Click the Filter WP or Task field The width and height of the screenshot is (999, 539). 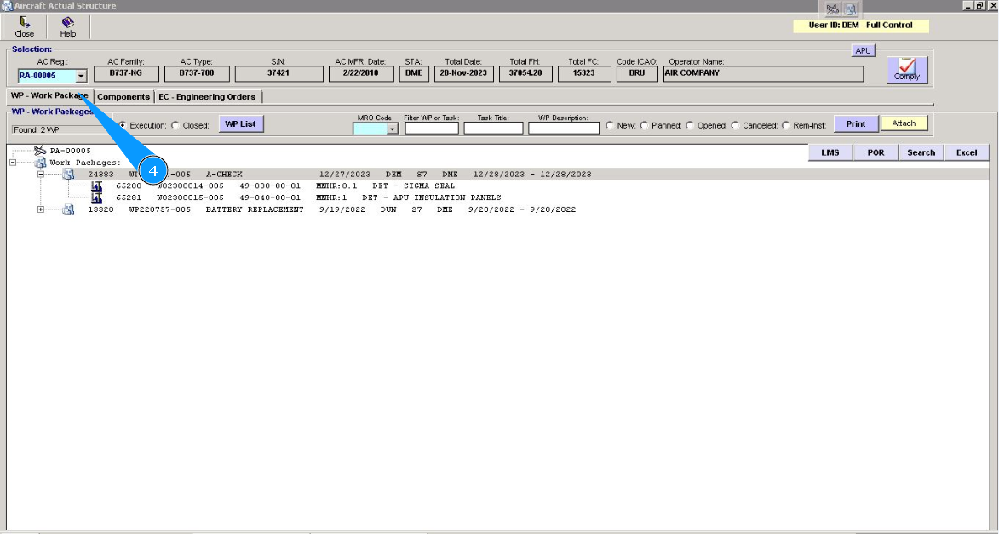[432, 128]
